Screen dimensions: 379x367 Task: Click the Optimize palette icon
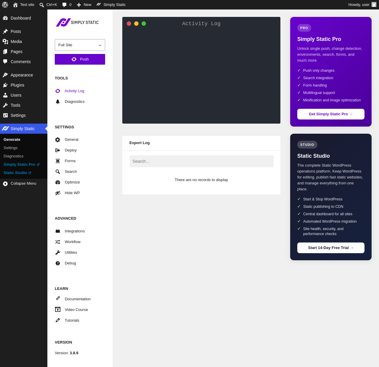(x=58, y=182)
